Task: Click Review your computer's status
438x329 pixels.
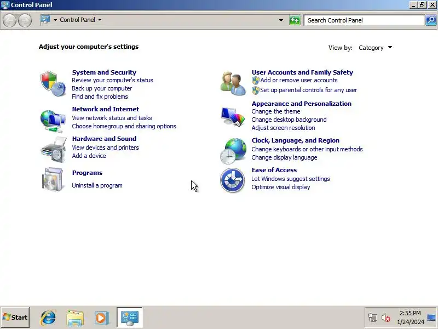Action: [x=112, y=80]
